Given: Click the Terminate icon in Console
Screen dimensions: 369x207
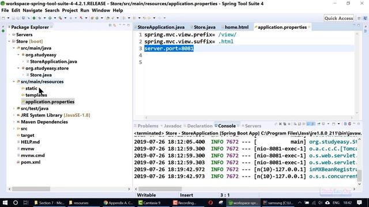Looking at the screenshot, I should point(289,124).
